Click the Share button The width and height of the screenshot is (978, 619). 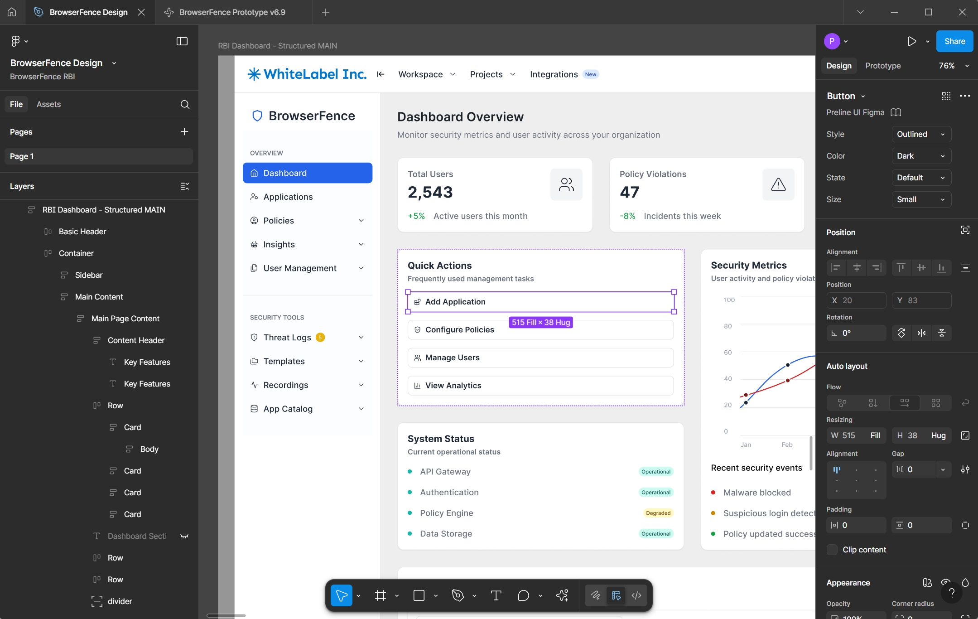click(954, 41)
